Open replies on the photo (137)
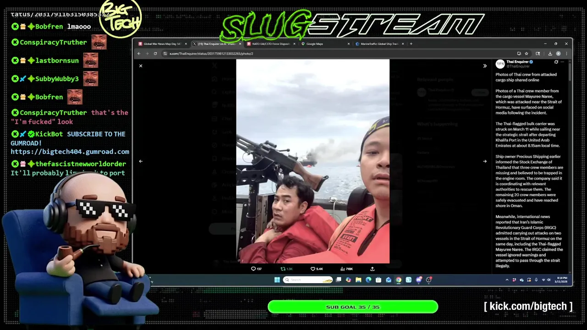 256,269
